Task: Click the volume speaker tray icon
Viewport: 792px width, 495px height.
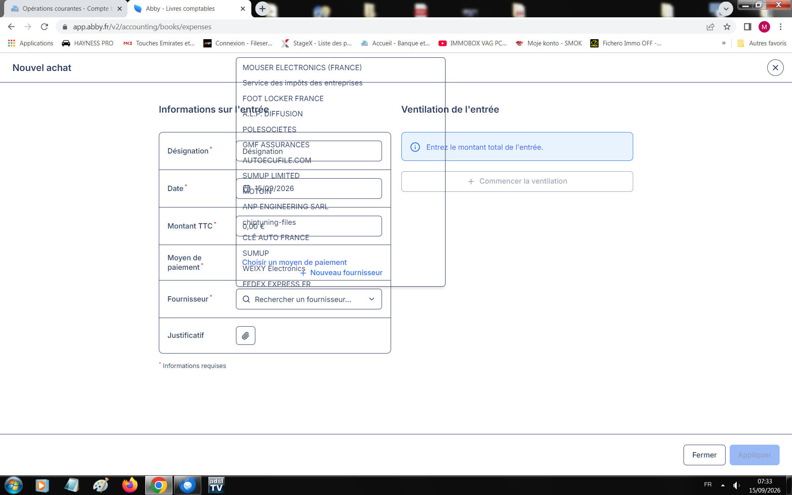Action: tap(736, 485)
